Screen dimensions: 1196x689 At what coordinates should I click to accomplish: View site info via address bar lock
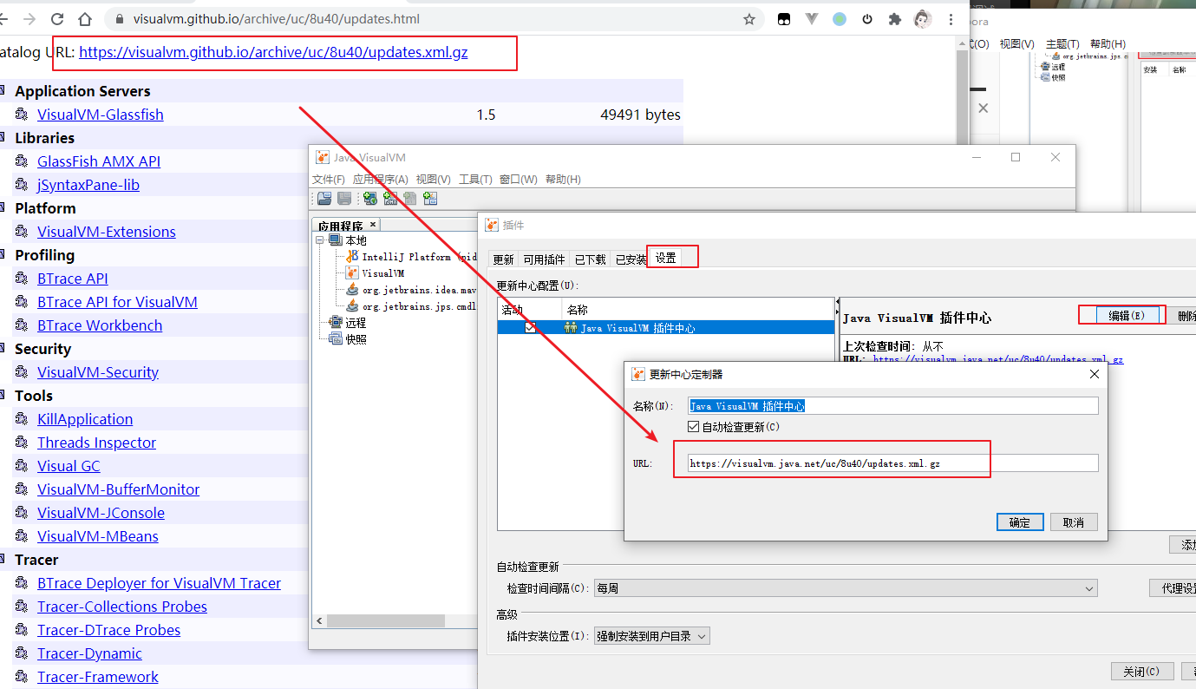pyautogui.click(x=120, y=19)
